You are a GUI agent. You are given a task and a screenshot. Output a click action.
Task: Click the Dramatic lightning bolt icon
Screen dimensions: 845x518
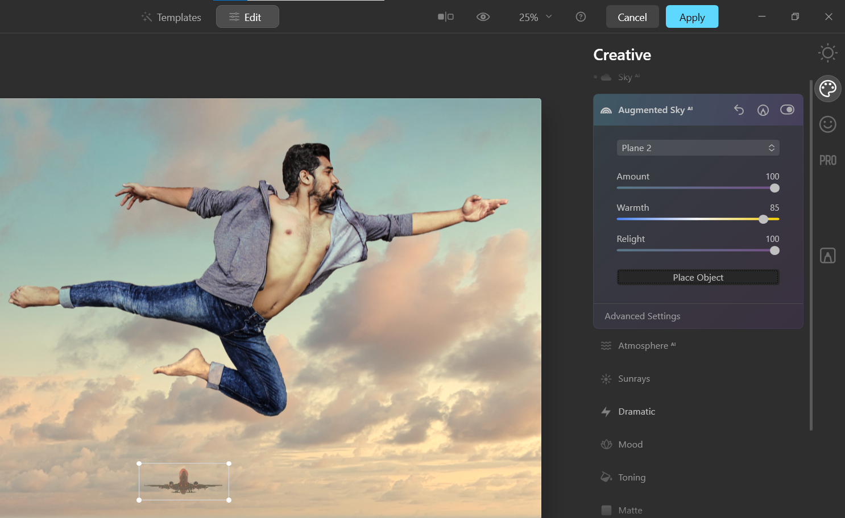coord(606,411)
